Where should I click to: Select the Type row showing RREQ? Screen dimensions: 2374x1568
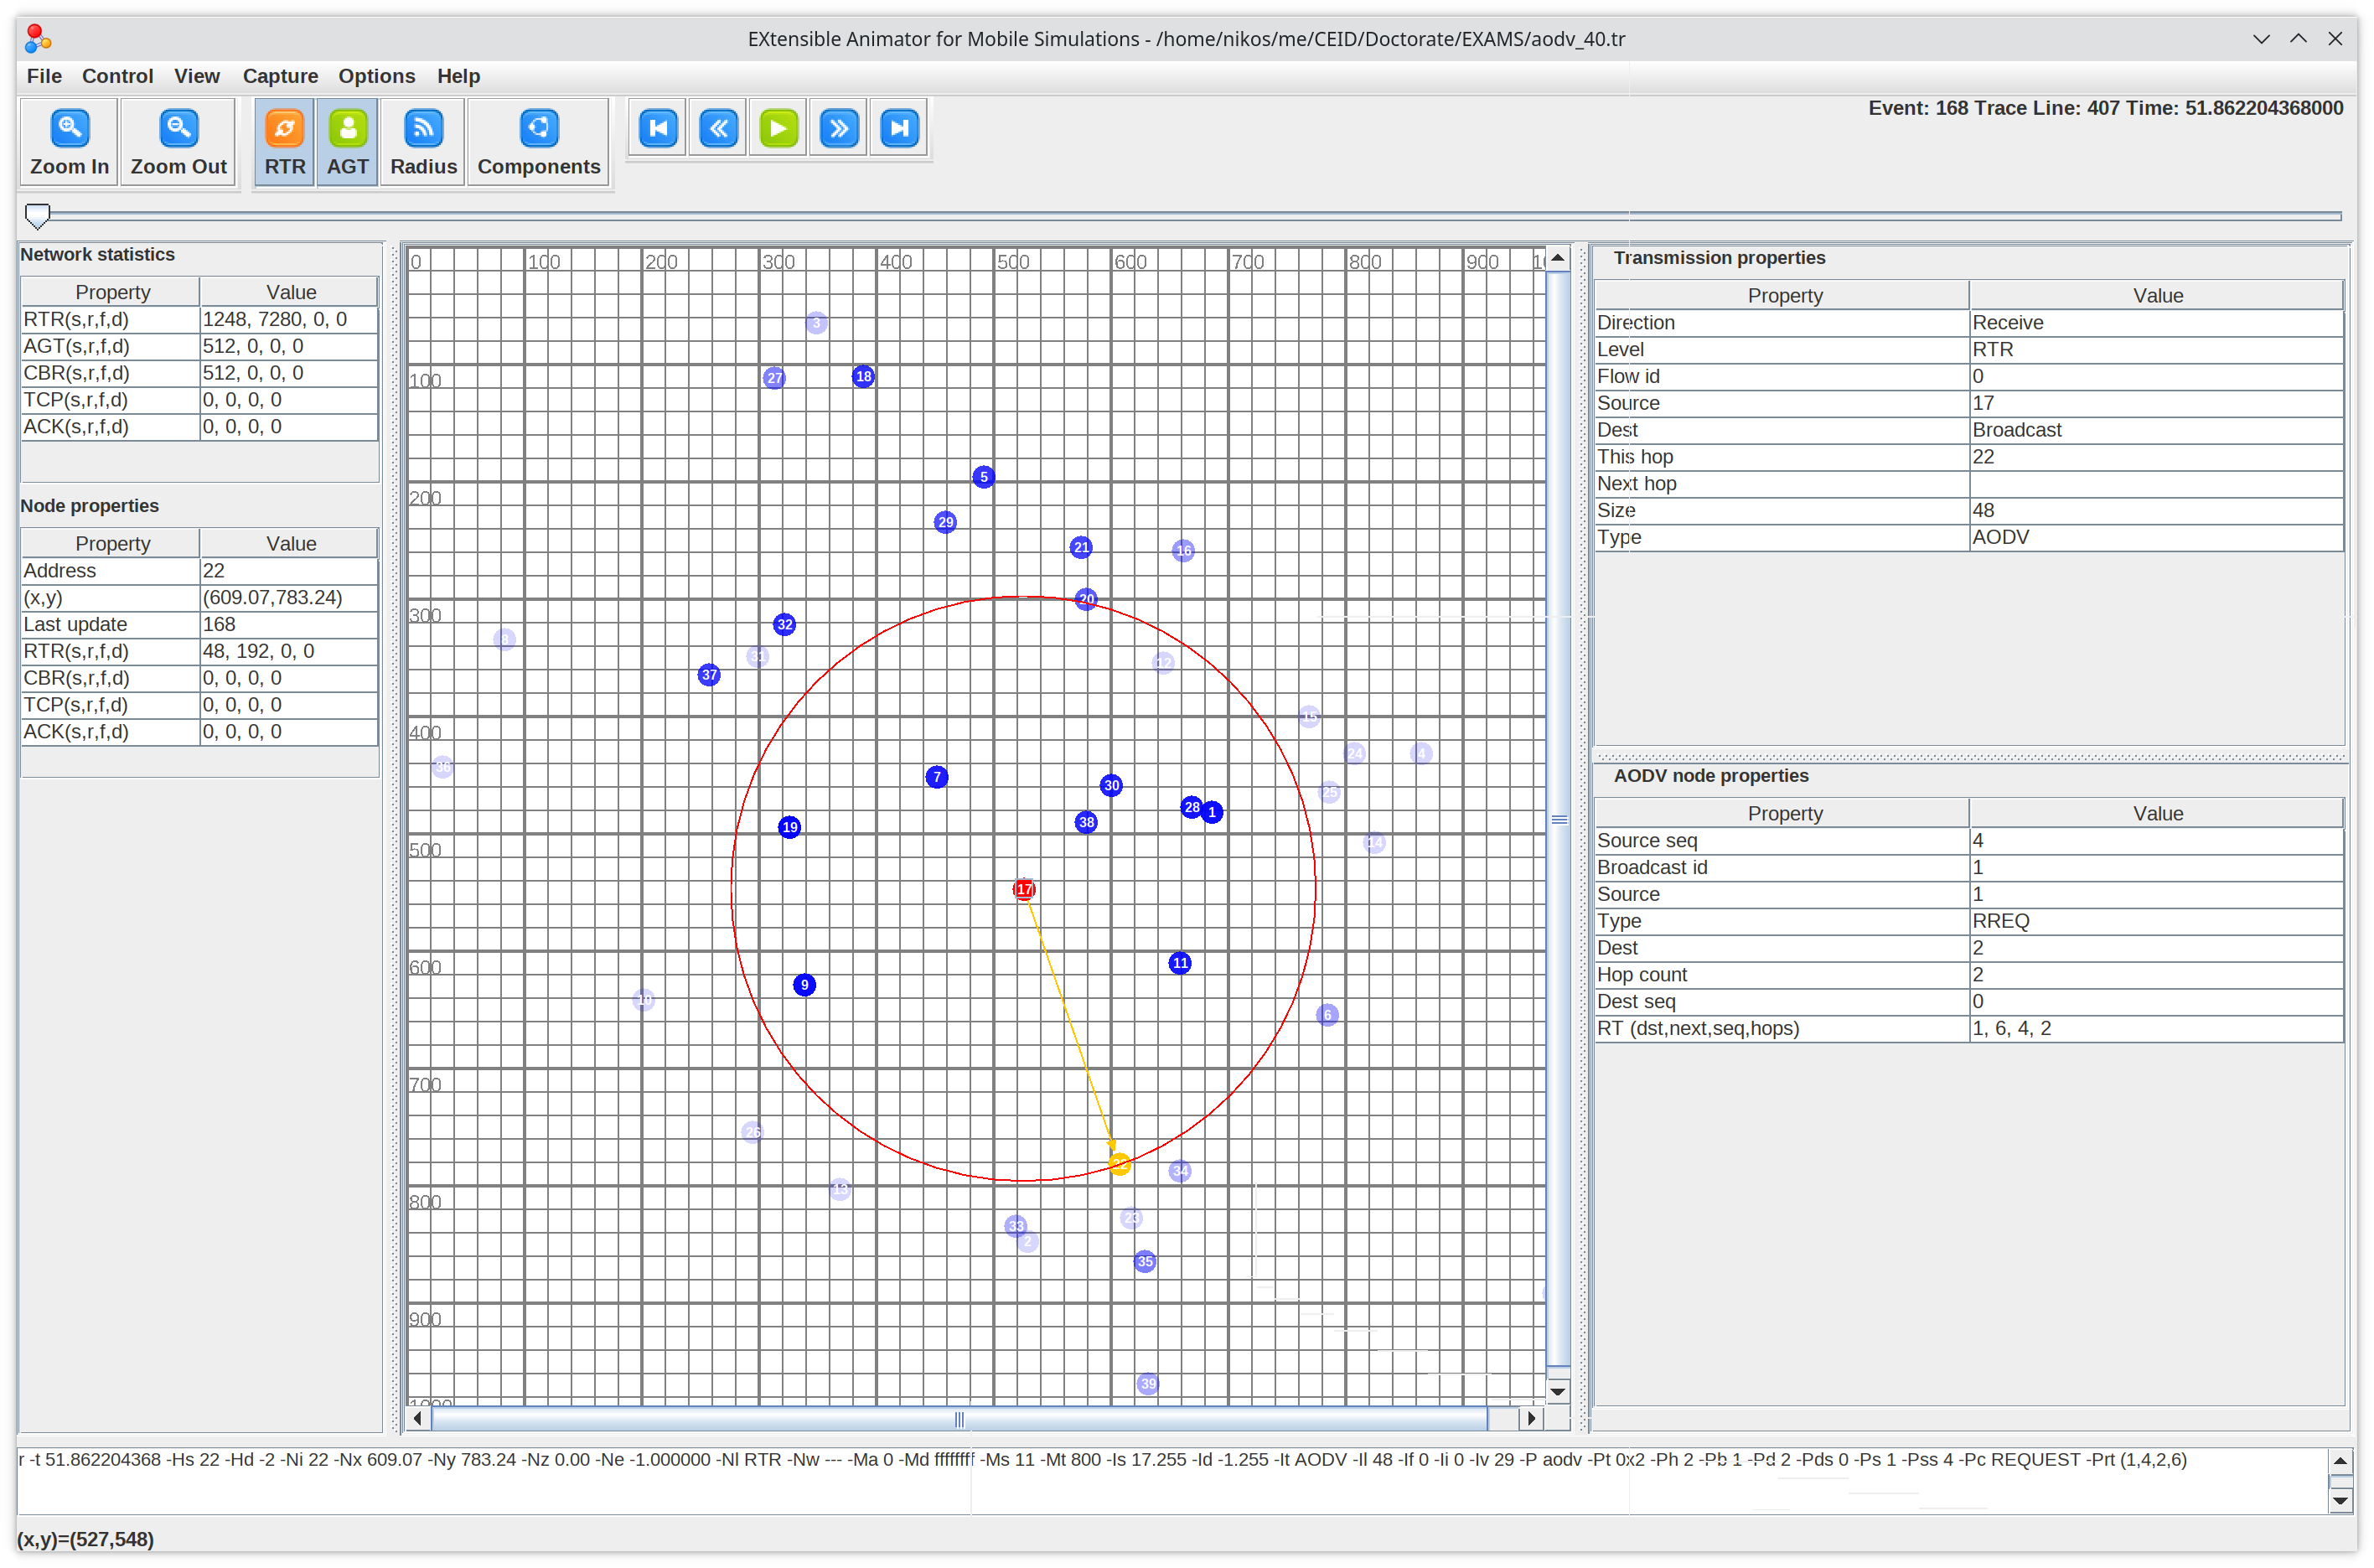[1969, 921]
